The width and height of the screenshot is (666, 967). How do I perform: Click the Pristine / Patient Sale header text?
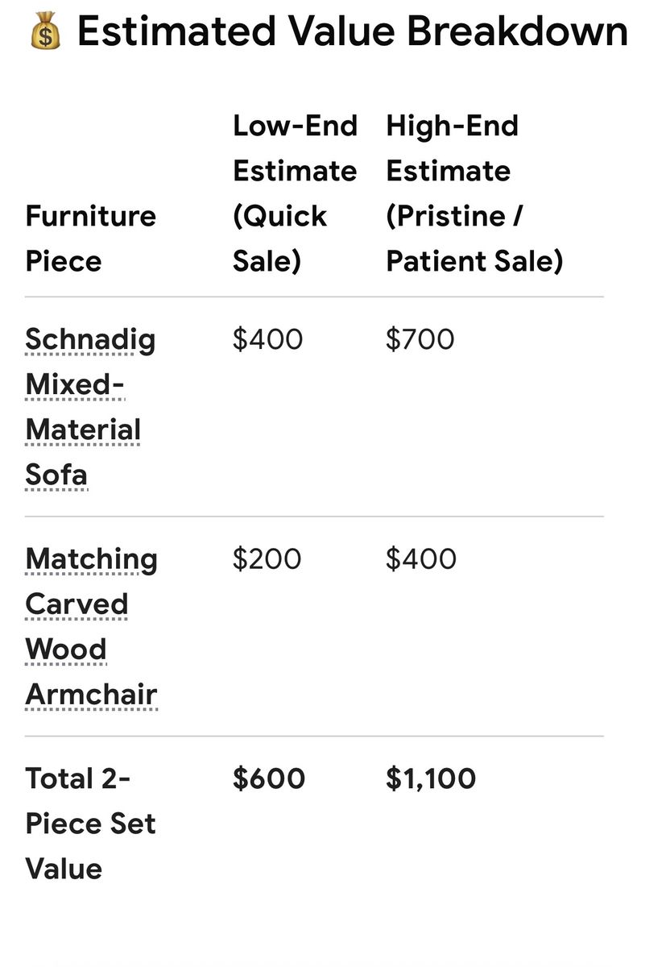tap(474, 239)
